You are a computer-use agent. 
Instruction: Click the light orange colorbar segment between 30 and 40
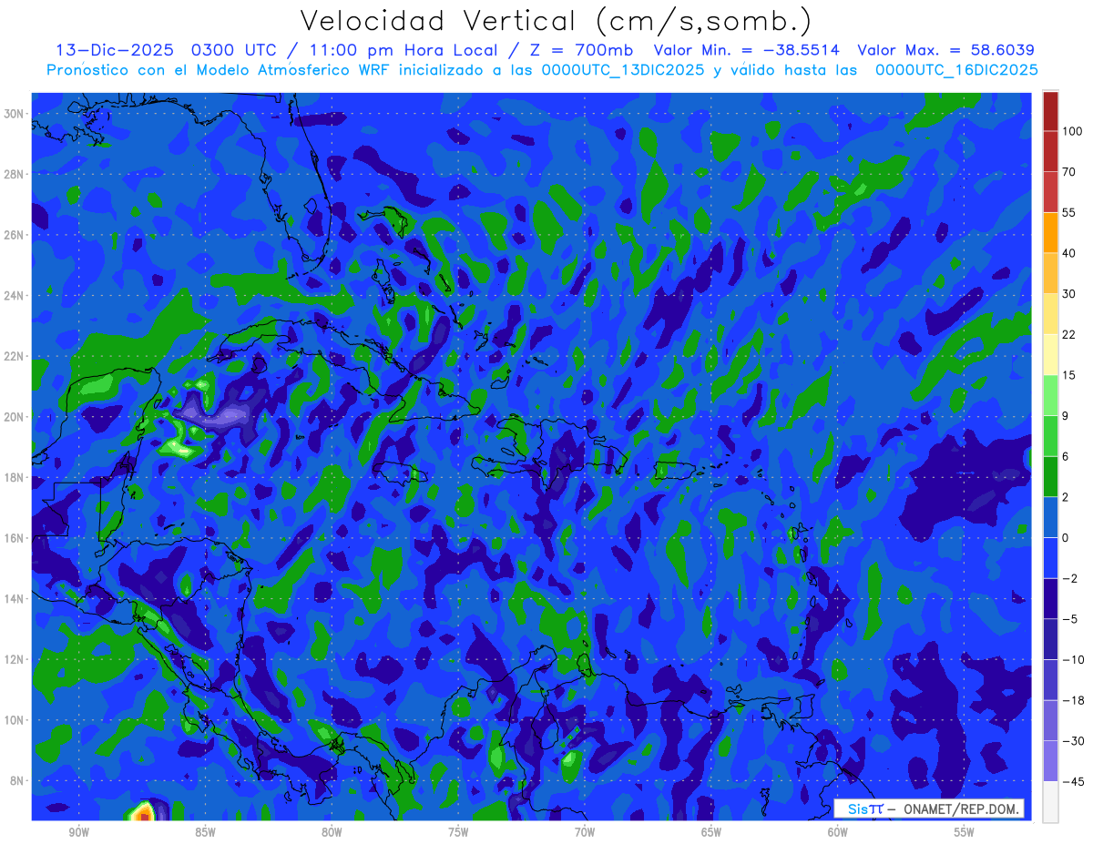point(1050,273)
